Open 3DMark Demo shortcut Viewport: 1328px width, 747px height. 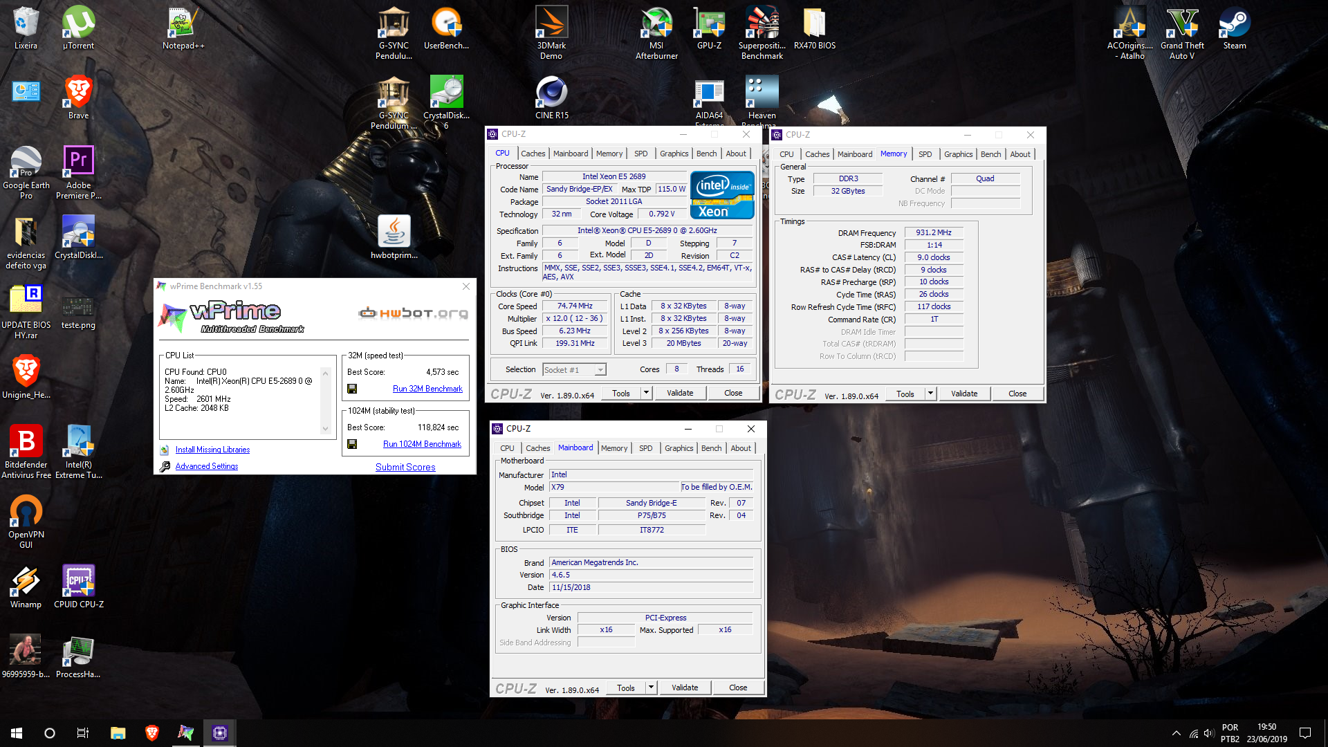[x=551, y=33]
